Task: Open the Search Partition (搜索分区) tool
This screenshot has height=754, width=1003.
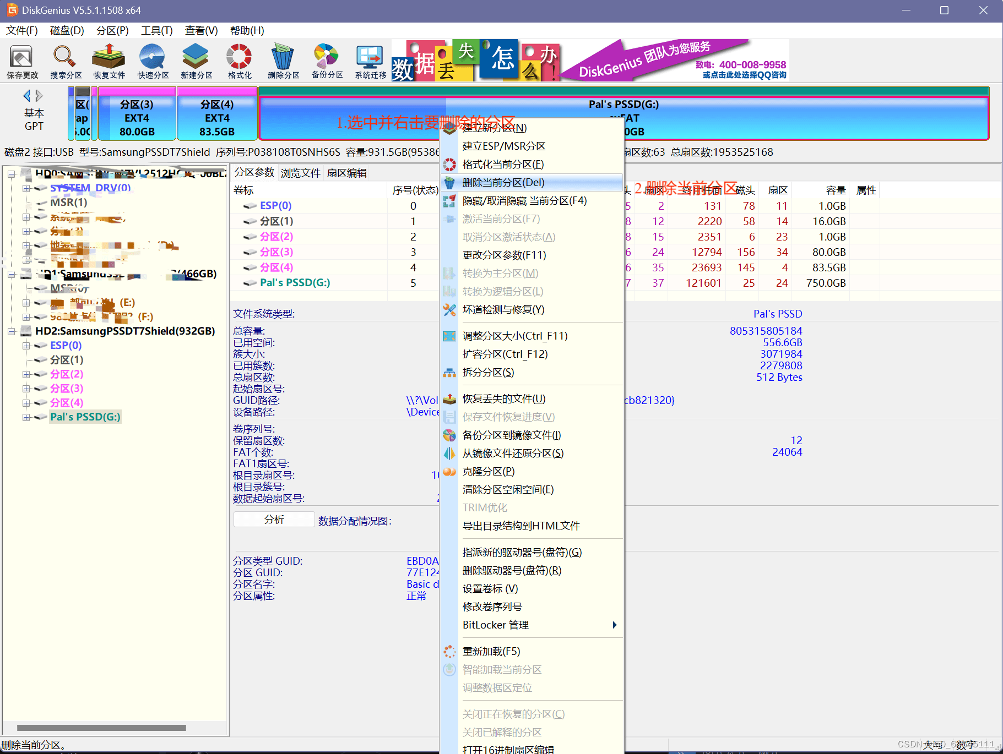Action: [x=66, y=62]
